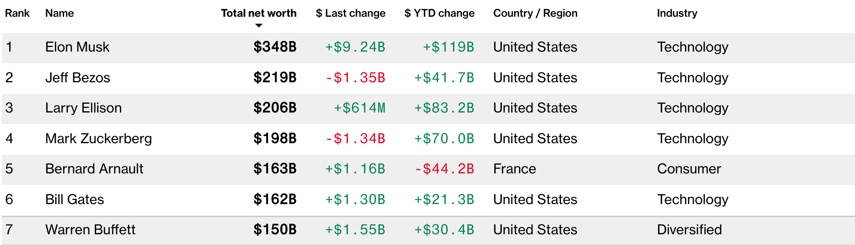Open Mark Zuckerberg's profile

click(x=99, y=139)
